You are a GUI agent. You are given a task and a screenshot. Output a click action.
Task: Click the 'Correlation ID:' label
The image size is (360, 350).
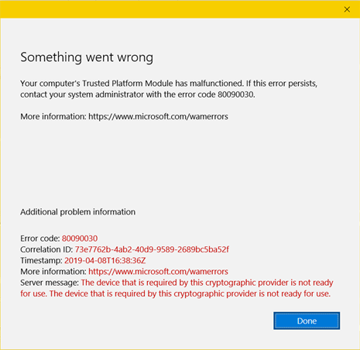[x=46, y=249]
